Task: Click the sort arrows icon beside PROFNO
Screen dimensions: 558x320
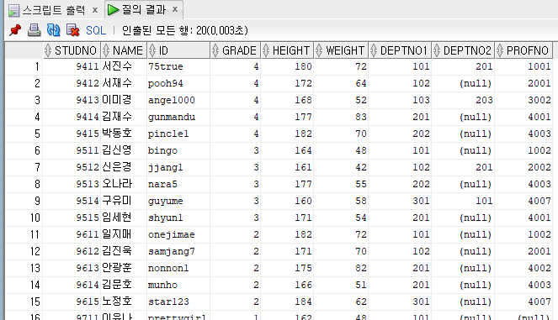Action: point(500,50)
